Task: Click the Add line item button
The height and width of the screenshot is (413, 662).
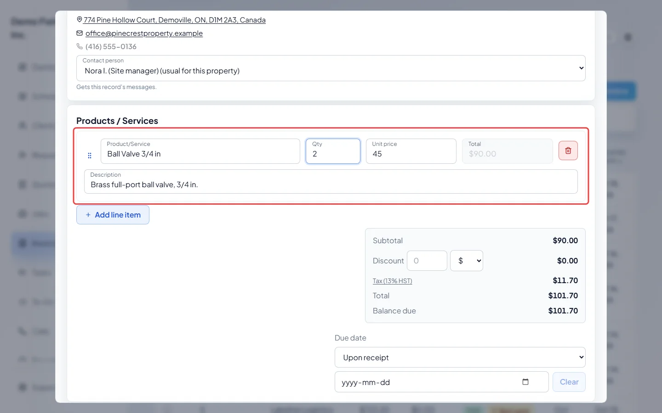Action: point(113,215)
